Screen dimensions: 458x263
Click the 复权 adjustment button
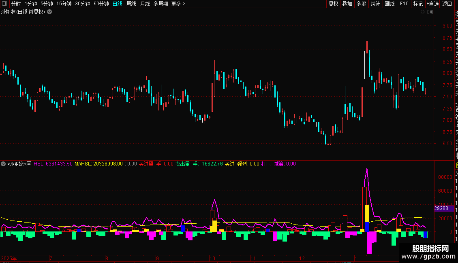point(333,4)
